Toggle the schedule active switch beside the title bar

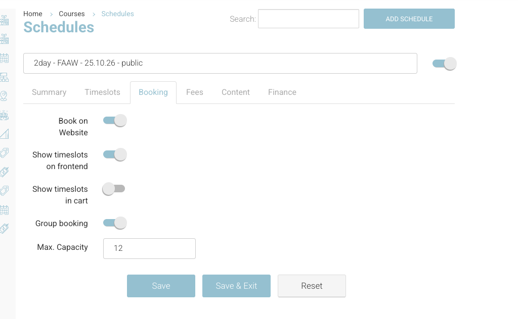click(444, 63)
